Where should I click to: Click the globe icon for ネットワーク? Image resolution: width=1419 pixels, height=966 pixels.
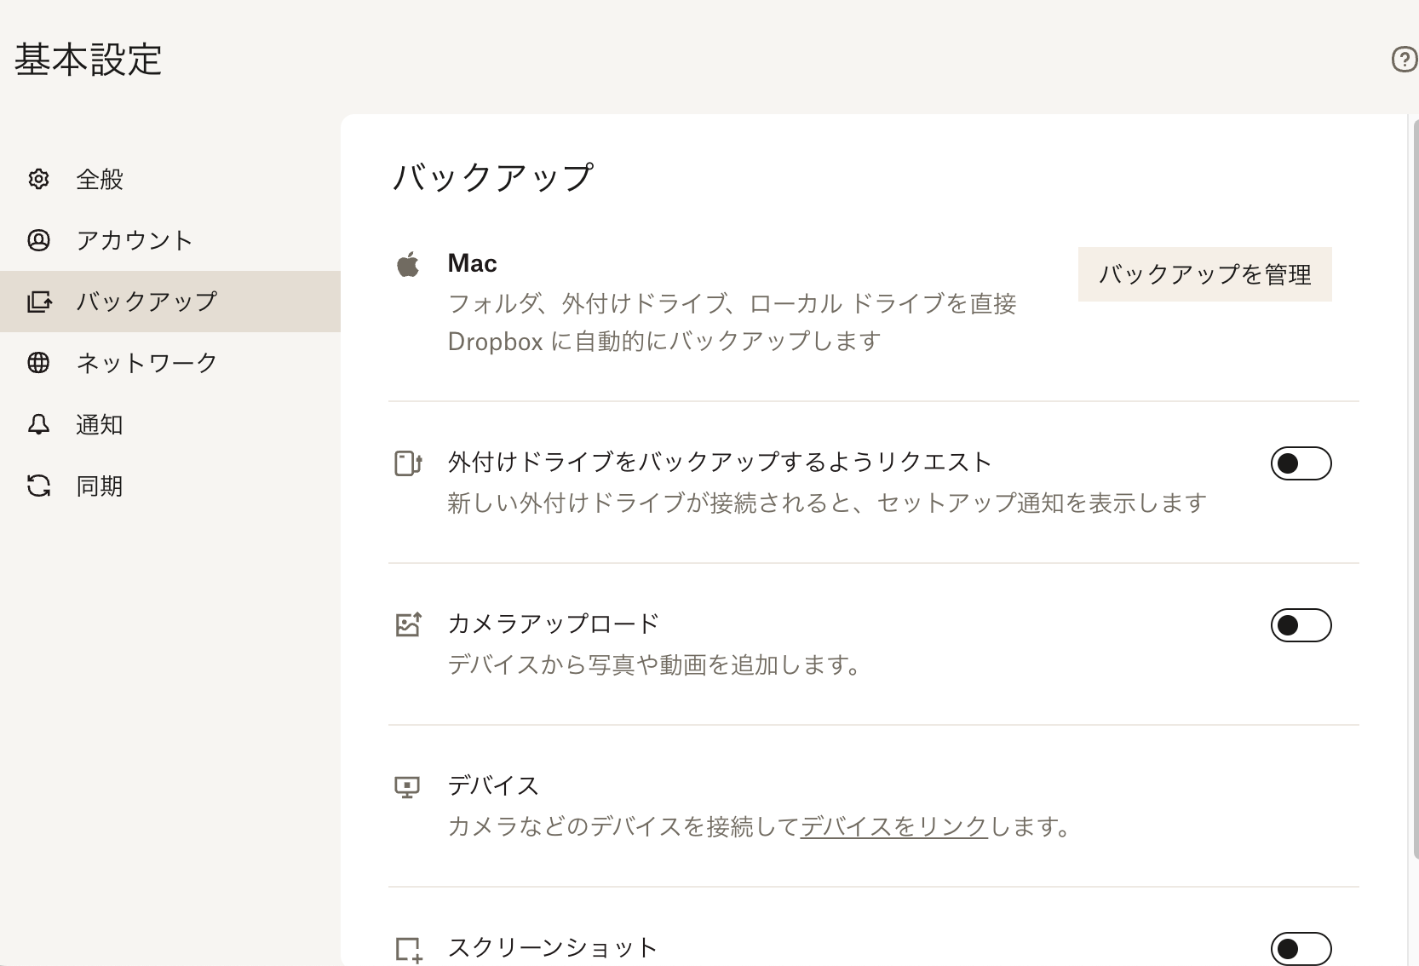click(38, 363)
